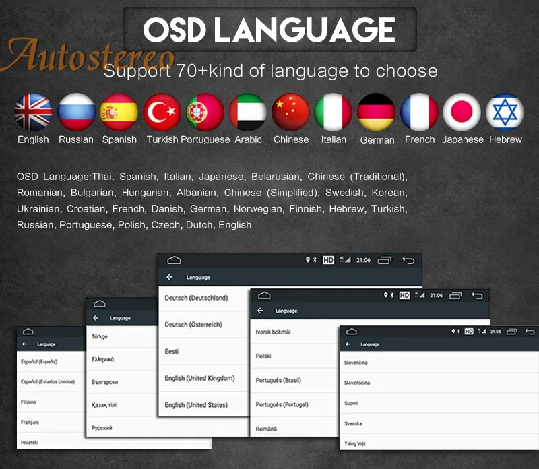Tap return icon in Norsk bokmål window status bar
The width and height of the screenshot is (539, 469).
(x=477, y=295)
